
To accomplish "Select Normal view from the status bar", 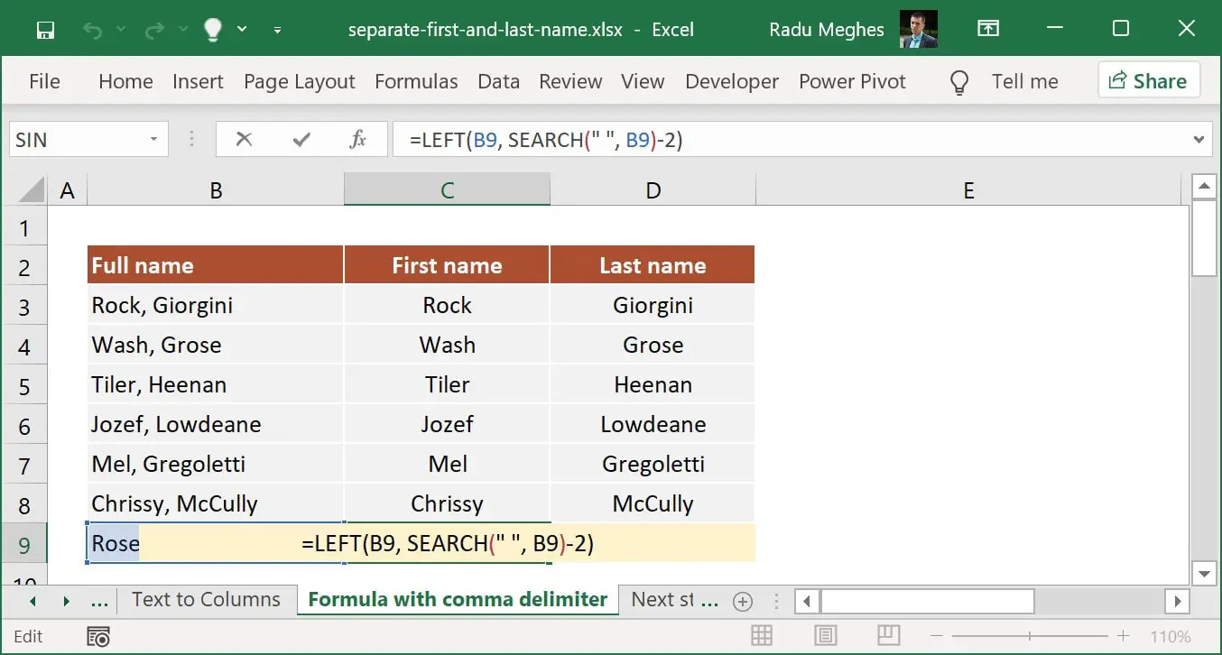I will [762, 636].
